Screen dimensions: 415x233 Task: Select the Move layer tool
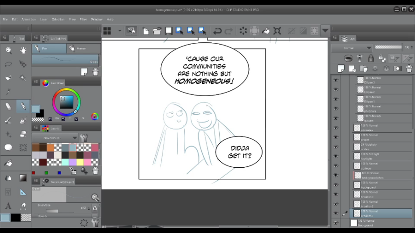[x=23, y=64]
